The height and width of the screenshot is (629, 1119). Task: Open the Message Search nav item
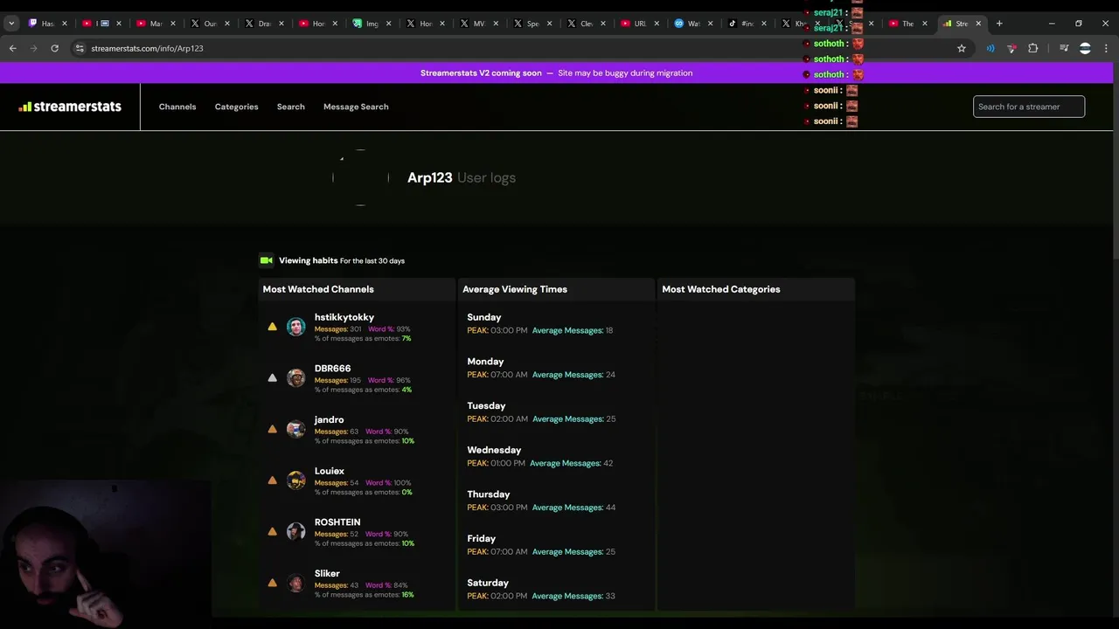coord(356,107)
